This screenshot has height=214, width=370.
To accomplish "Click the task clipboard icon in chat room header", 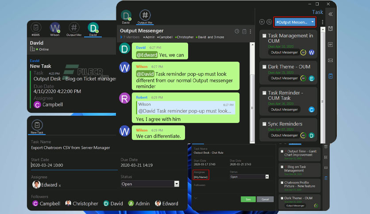I will [x=244, y=31].
